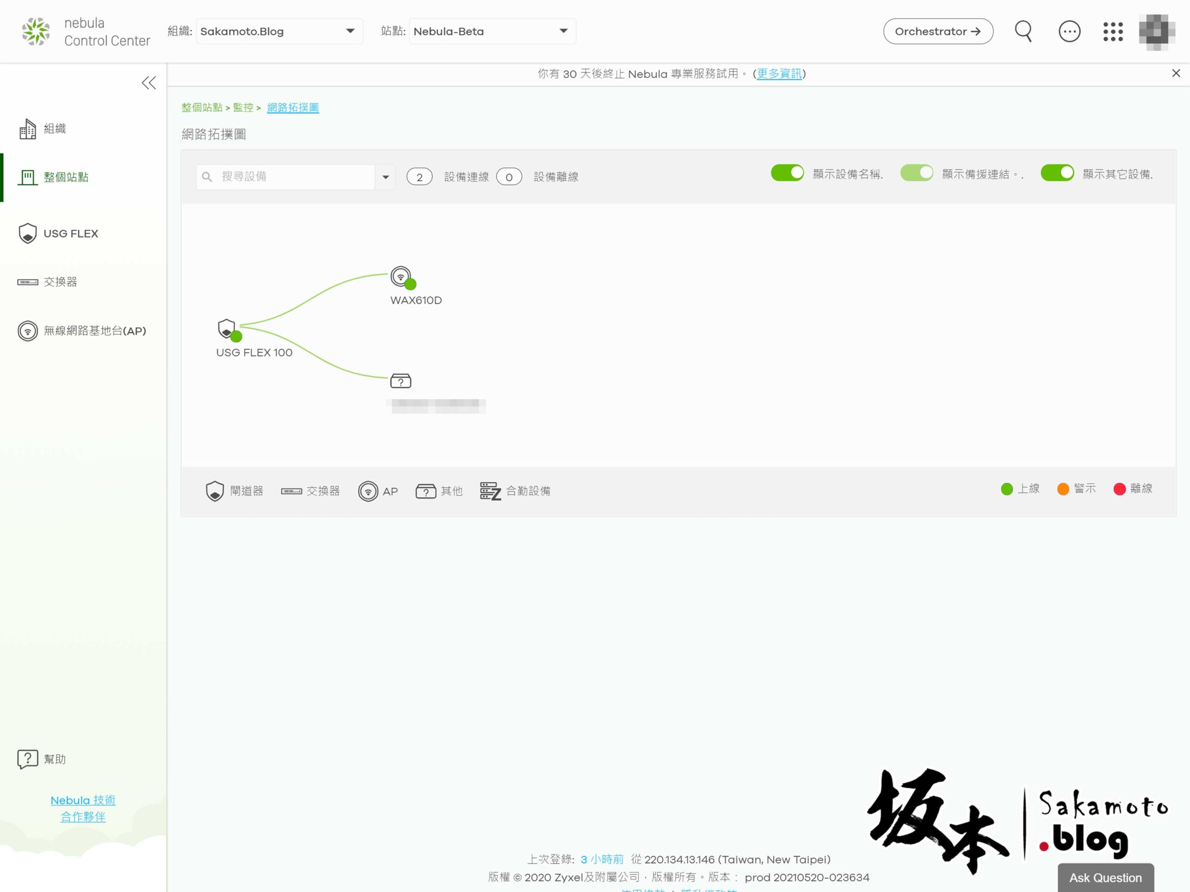Click the connected devices count 2 badge
This screenshot has height=892, width=1190.
click(419, 177)
